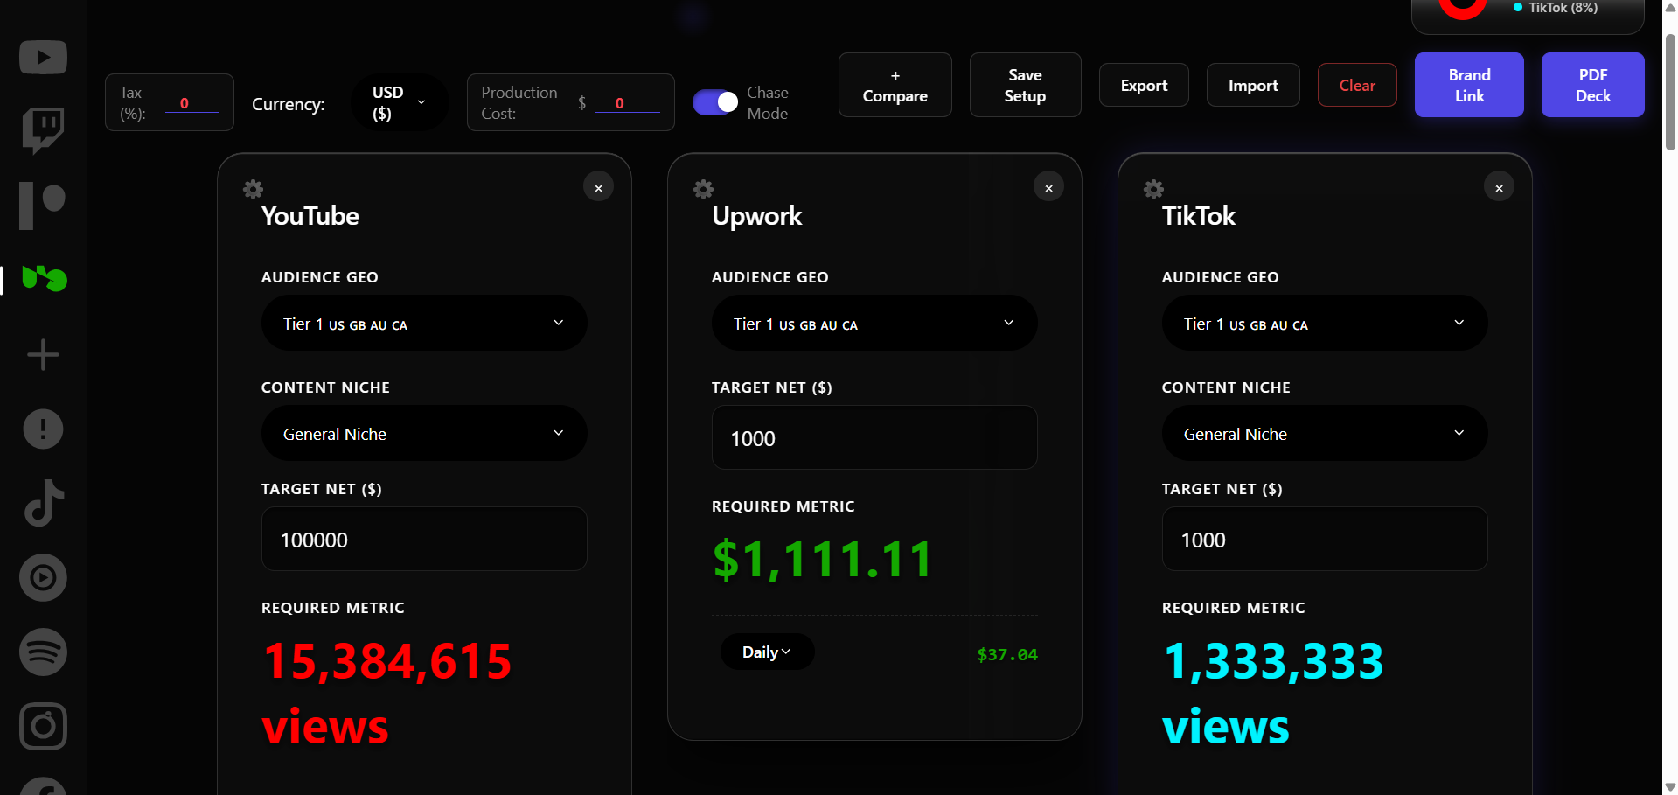This screenshot has width=1678, height=795.
Task: Click the Upwork card title
Action: tap(756, 216)
